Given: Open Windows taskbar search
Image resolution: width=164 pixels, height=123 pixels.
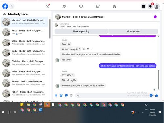Looking at the screenshot, I should coord(9,112).
